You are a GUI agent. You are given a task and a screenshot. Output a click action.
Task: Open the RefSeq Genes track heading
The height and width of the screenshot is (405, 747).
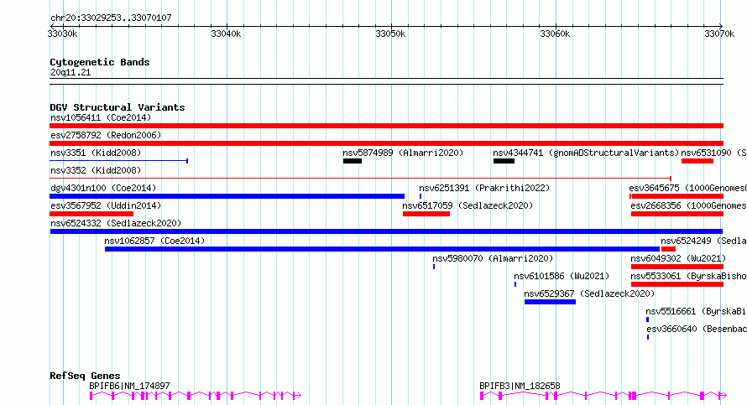coord(85,376)
